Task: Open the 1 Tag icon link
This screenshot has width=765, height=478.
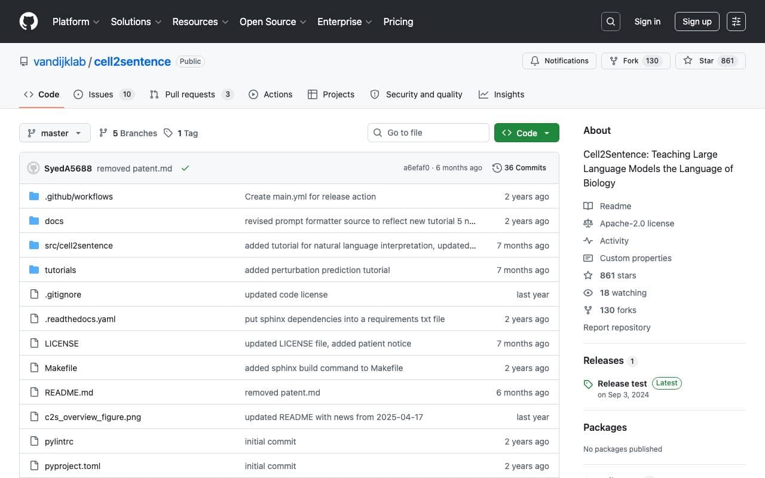Action: point(169,133)
